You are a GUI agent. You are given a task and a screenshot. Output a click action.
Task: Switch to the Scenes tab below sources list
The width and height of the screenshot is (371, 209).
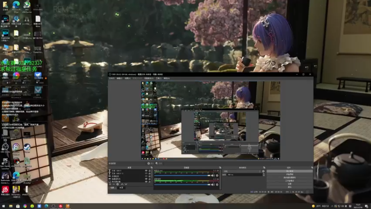click(x=112, y=188)
